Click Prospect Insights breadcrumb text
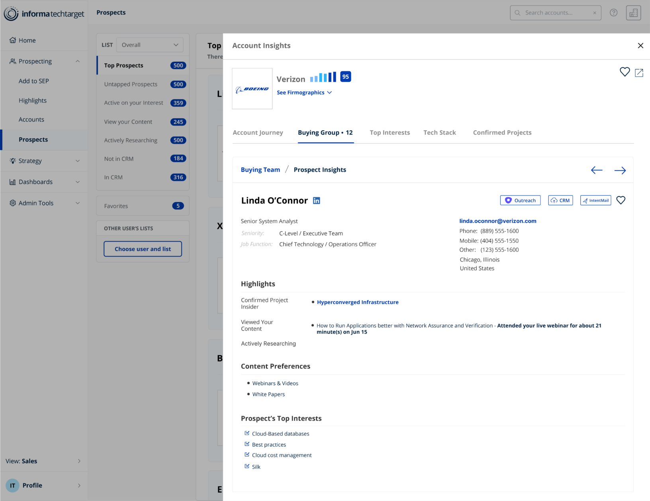650x501 pixels. click(320, 170)
